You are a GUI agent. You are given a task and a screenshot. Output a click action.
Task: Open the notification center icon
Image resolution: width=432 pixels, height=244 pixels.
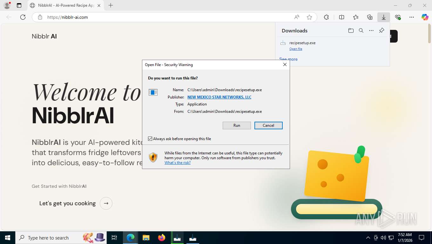pyautogui.click(x=422, y=238)
